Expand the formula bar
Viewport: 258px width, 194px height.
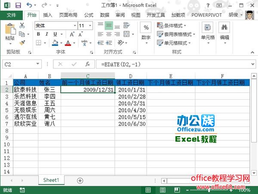tap(253, 64)
